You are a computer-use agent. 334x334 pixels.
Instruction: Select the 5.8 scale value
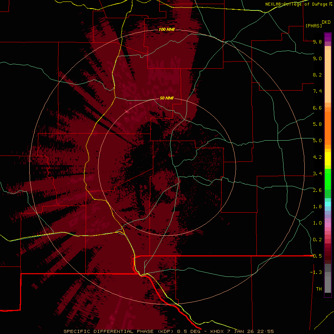point(317,124)
